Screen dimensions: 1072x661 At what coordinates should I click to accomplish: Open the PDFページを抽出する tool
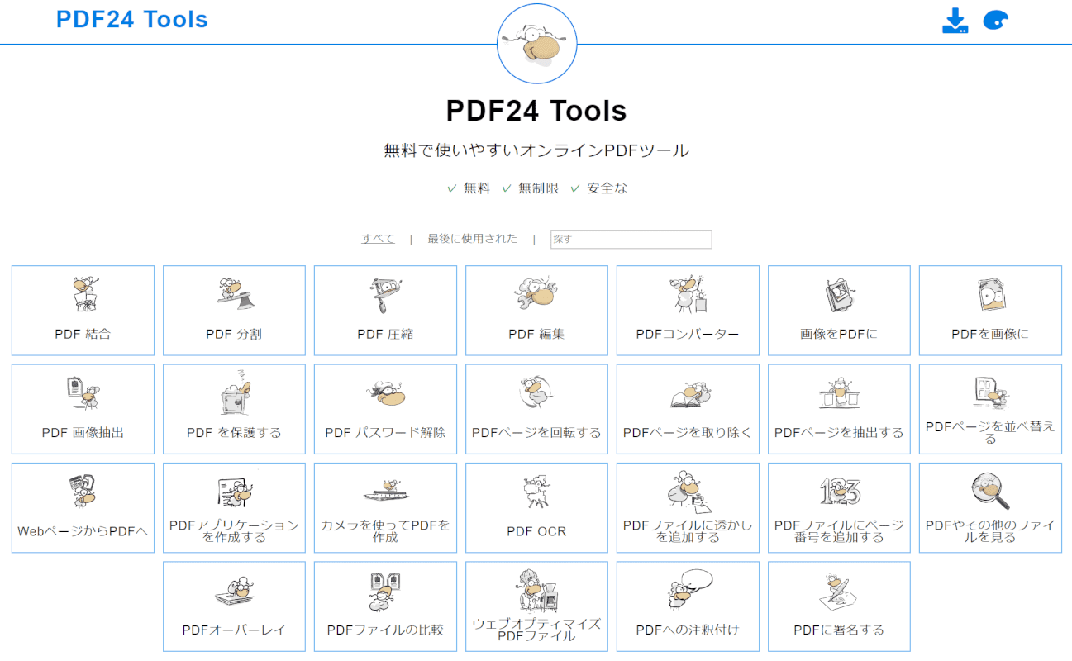click(x=839, y=409)
